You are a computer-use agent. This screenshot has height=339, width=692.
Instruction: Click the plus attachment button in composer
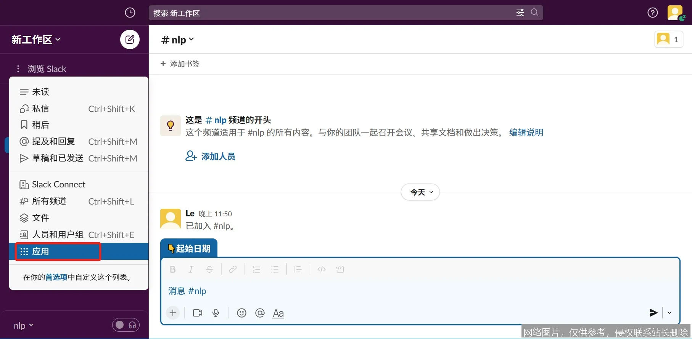[173, 313]
